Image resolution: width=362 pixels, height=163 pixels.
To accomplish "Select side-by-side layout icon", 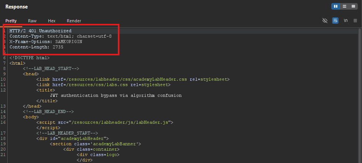I will 336,7.
